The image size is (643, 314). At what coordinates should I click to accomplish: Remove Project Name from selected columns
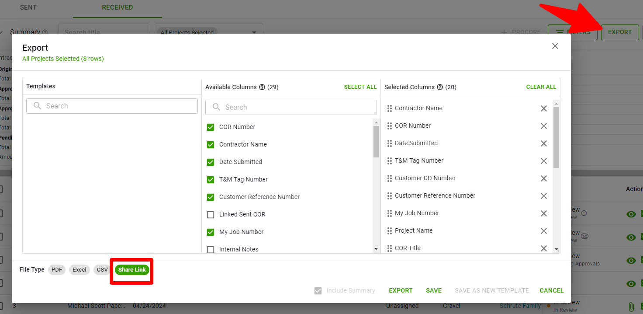point(543,231)
